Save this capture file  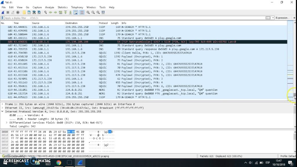coord(29,12)
